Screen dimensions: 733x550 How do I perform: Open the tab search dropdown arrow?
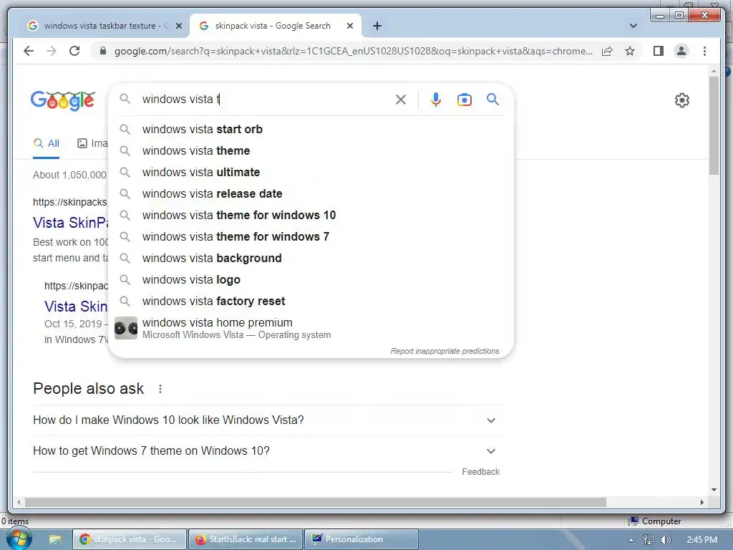pos(634,26)
